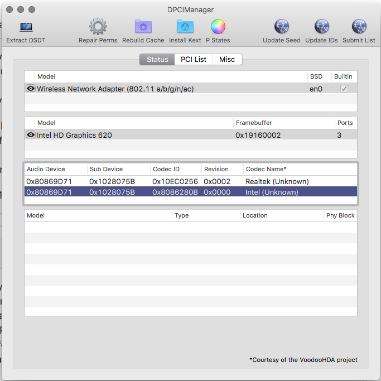Click Revision value 0x0002
381x381 pixels.
click(217, 181)
